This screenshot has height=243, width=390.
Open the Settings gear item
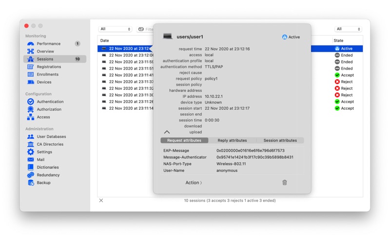click(x=44, y=152)
